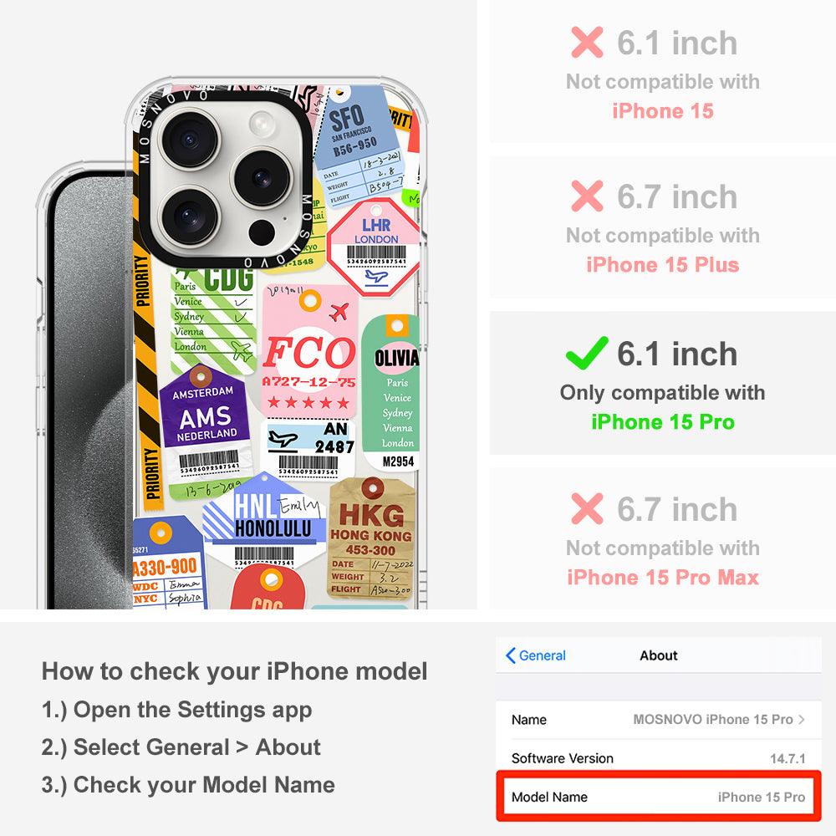Click the FCO pink luggage tag
836x836 pixels.
tap(308, 352)
